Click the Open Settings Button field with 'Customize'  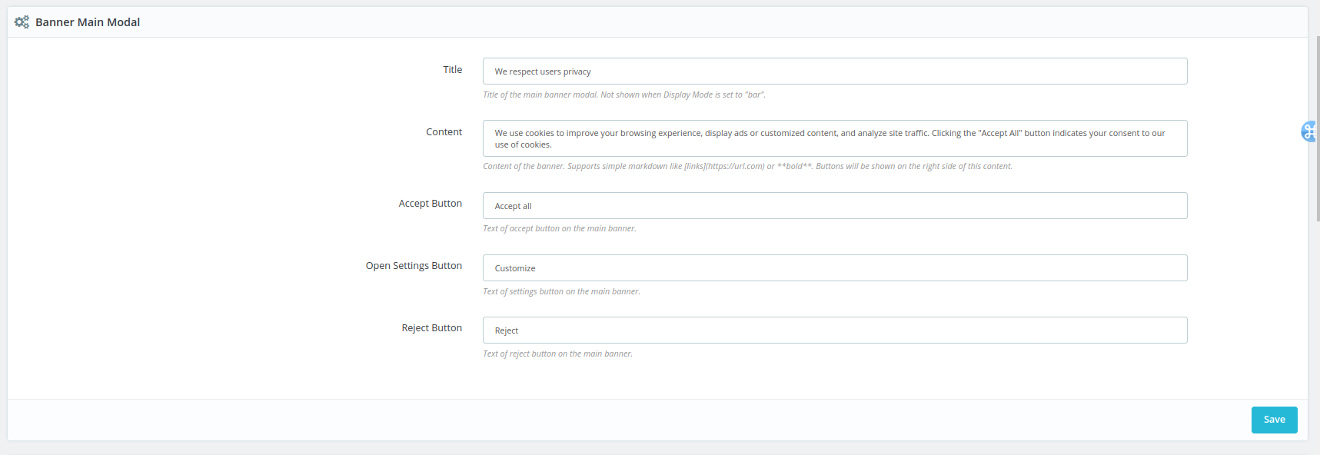(x=834, y=268)
